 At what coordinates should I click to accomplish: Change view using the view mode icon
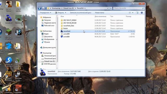click(130, 13)
